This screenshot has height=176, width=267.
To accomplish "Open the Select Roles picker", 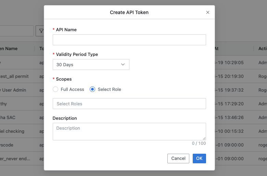I will point(129,104).
